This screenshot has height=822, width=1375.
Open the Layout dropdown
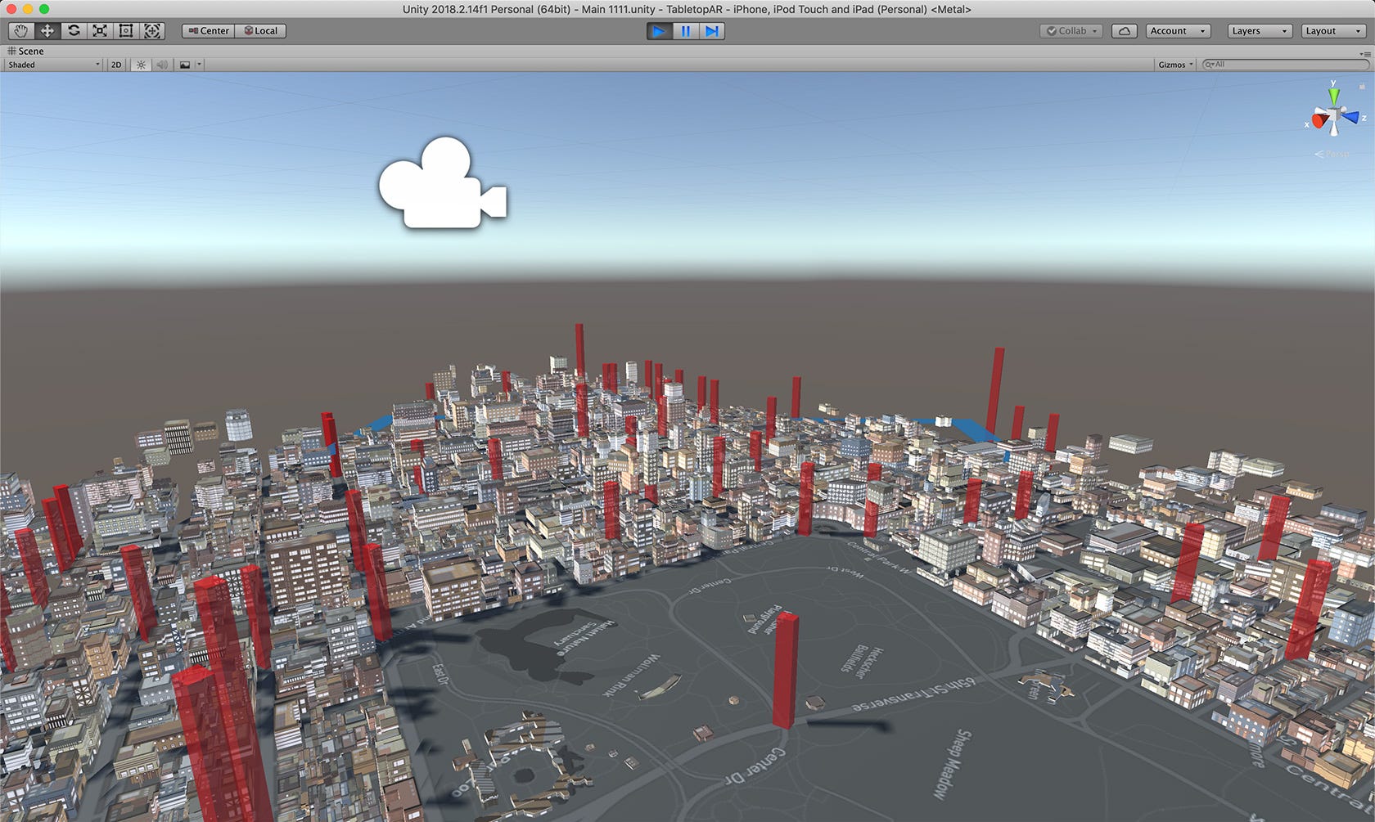pos(1333,31)
